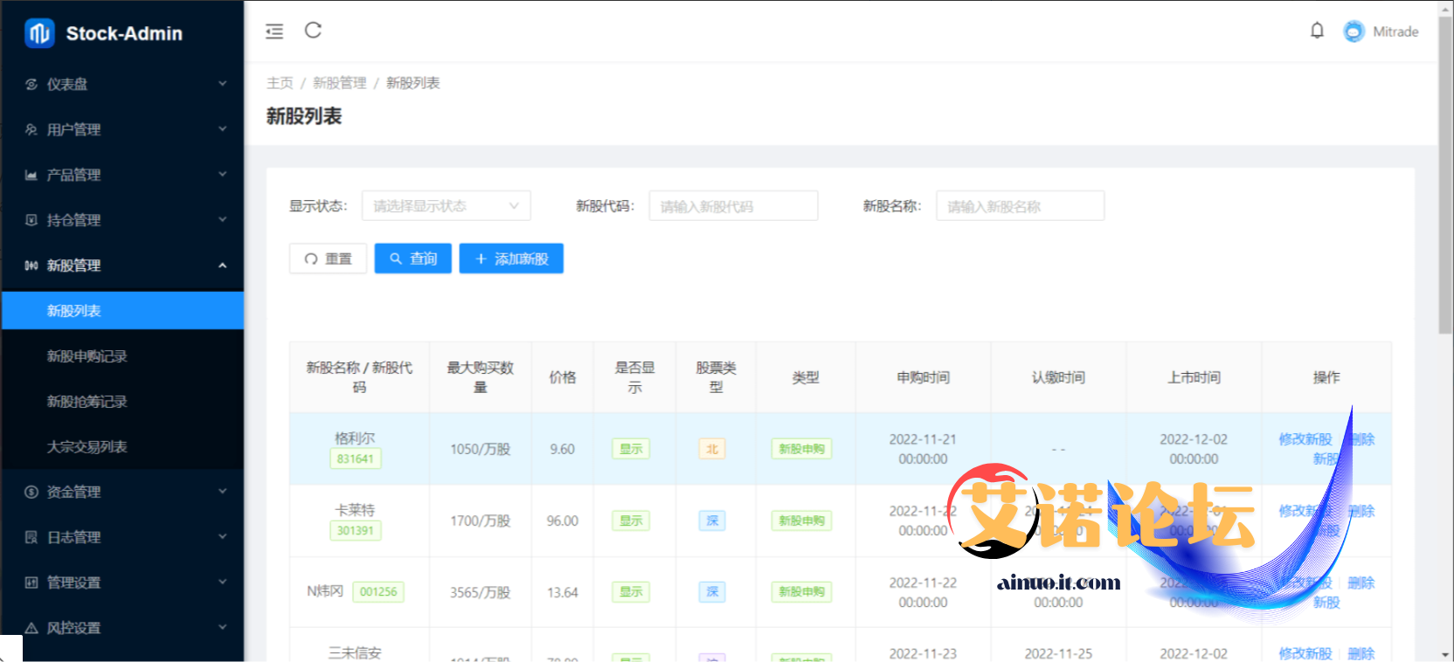Focus the 新股名称 input field
The image size is (1454, 662).
[1020, 206]
